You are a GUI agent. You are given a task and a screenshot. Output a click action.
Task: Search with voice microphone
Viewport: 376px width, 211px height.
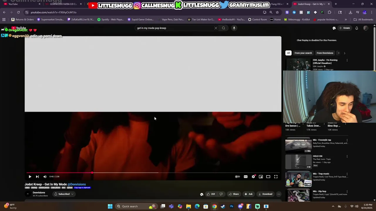tap(234, 28)
